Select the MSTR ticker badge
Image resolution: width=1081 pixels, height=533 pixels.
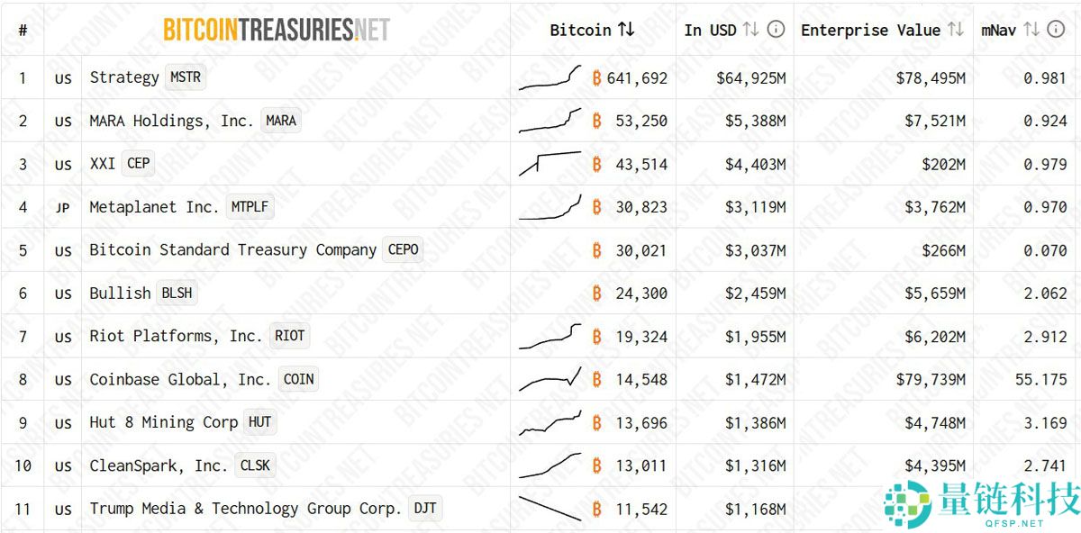(x=186, y=77)
